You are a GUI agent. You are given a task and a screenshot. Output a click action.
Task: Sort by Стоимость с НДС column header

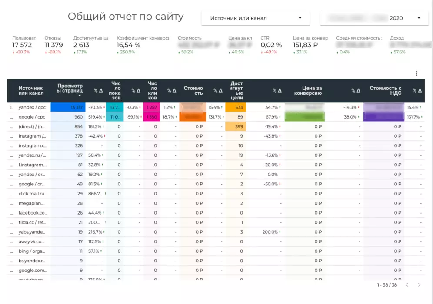coord(386,90)
